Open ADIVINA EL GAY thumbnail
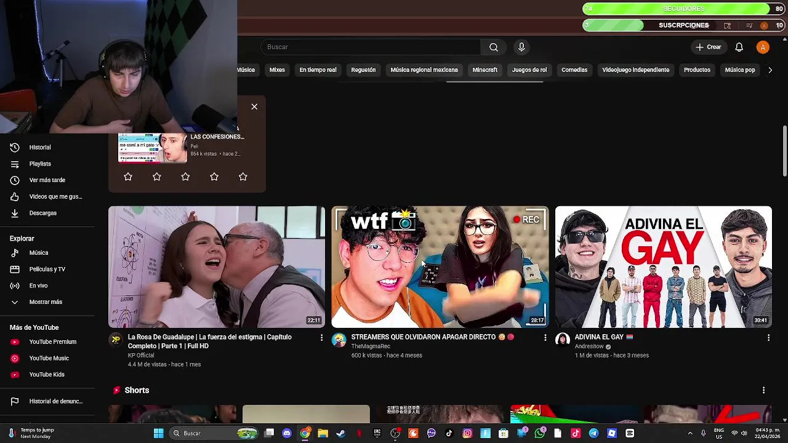The width and height of the screenshot is (788, 443). coord(664,266)
